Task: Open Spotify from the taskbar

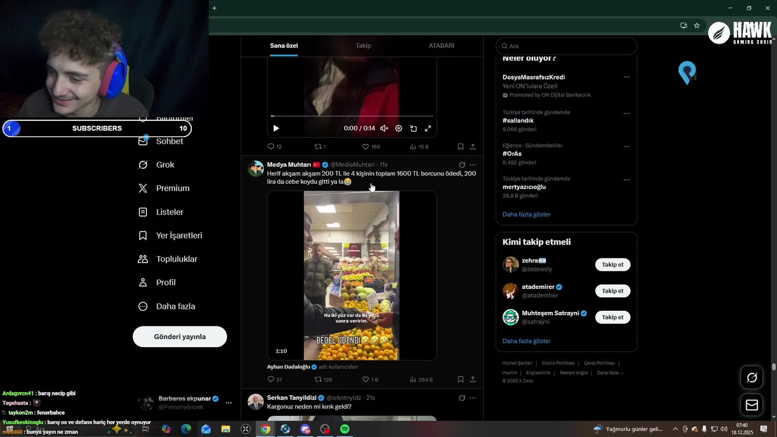Action: pos(345,429)
